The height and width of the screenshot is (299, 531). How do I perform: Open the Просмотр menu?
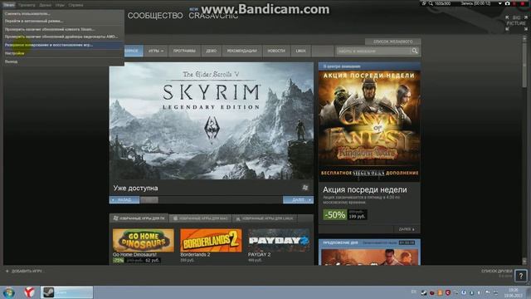[x=27, y=5]
